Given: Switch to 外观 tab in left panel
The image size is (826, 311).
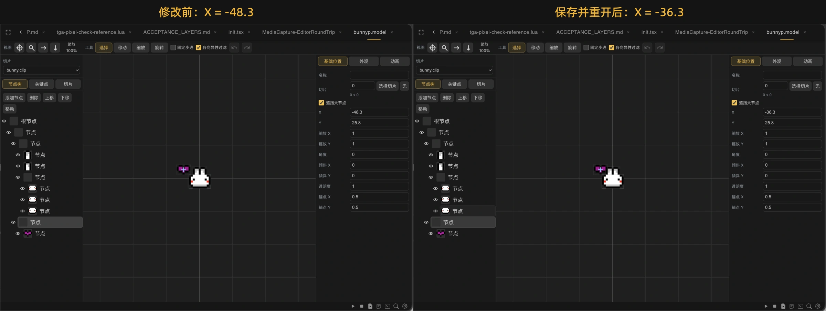Looking at the screenshot, I should coord(364,61).
